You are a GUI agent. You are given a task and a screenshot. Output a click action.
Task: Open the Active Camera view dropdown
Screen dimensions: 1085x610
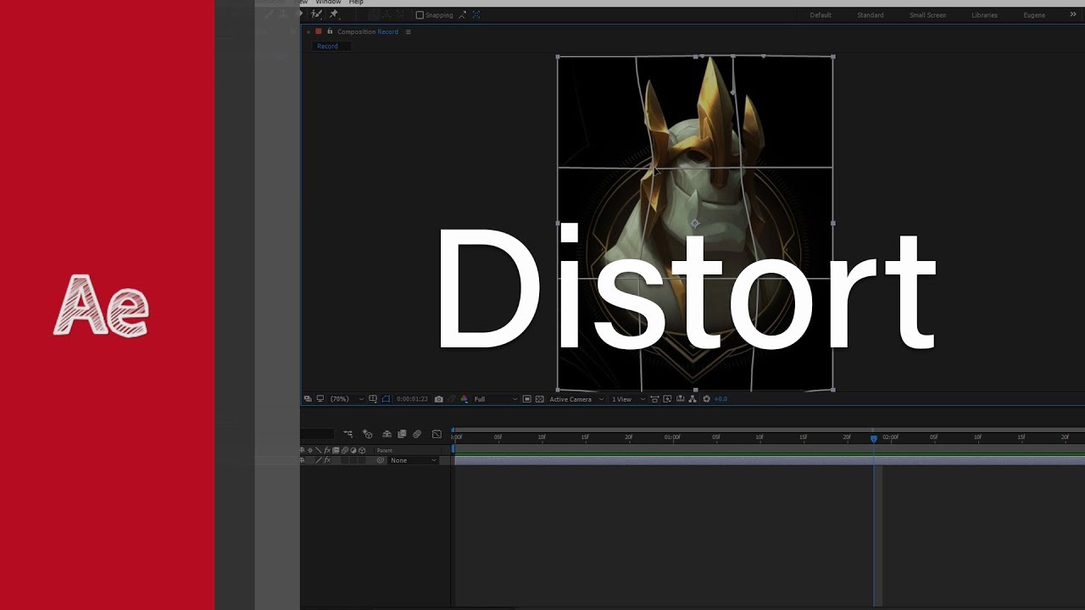(576, 399)
